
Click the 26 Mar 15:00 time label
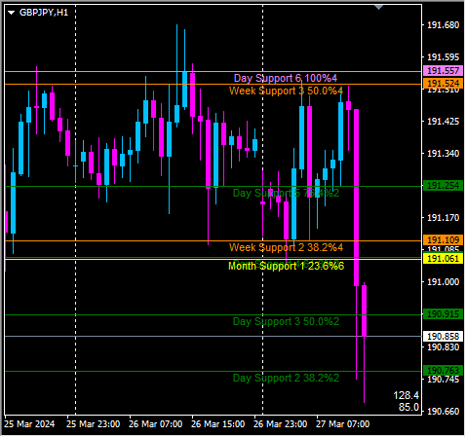pos(218,424)
